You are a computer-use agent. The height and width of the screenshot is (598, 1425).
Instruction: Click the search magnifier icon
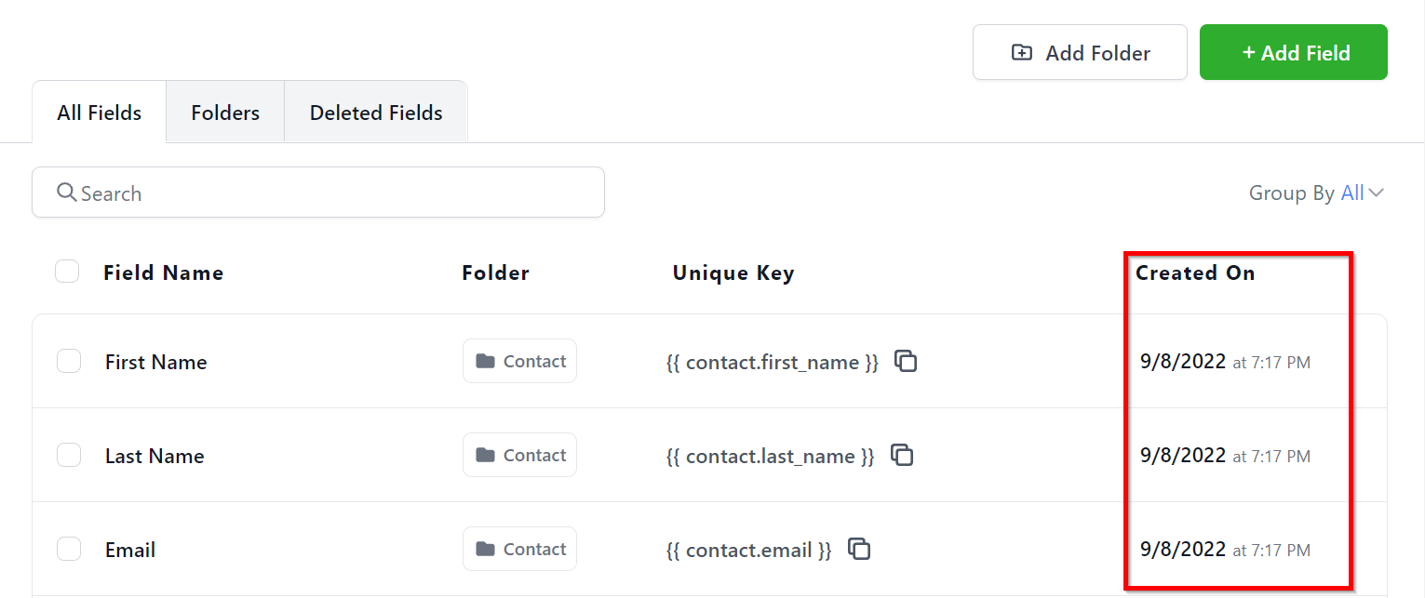(66, 193)
